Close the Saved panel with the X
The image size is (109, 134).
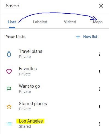[x=101, y=6]
